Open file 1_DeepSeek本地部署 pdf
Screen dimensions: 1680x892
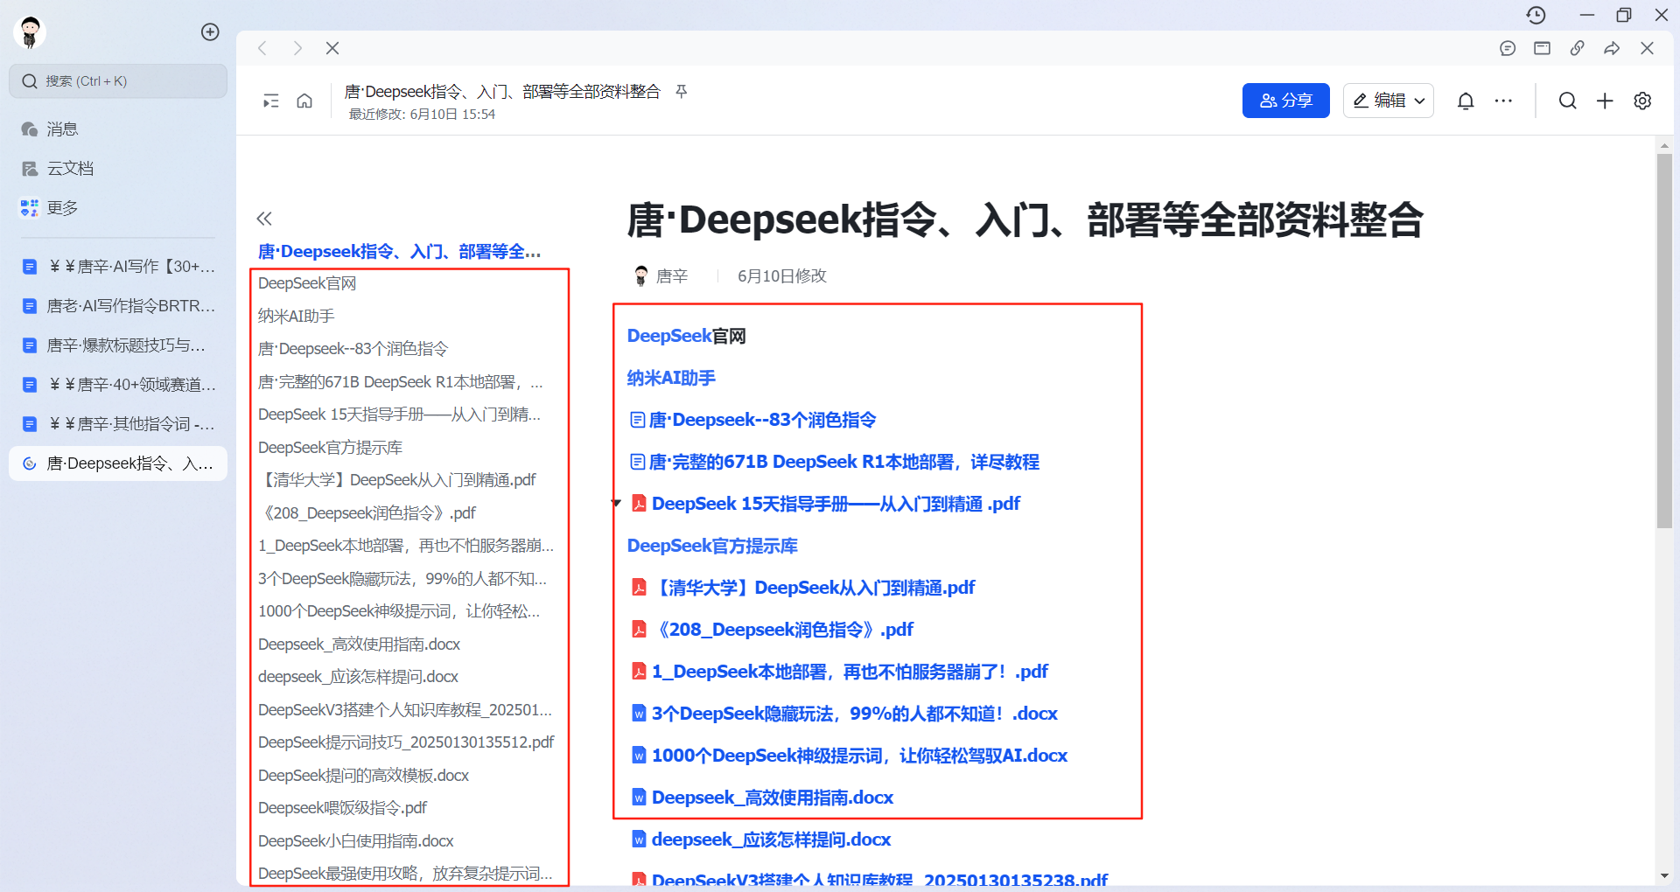(839, 672)
